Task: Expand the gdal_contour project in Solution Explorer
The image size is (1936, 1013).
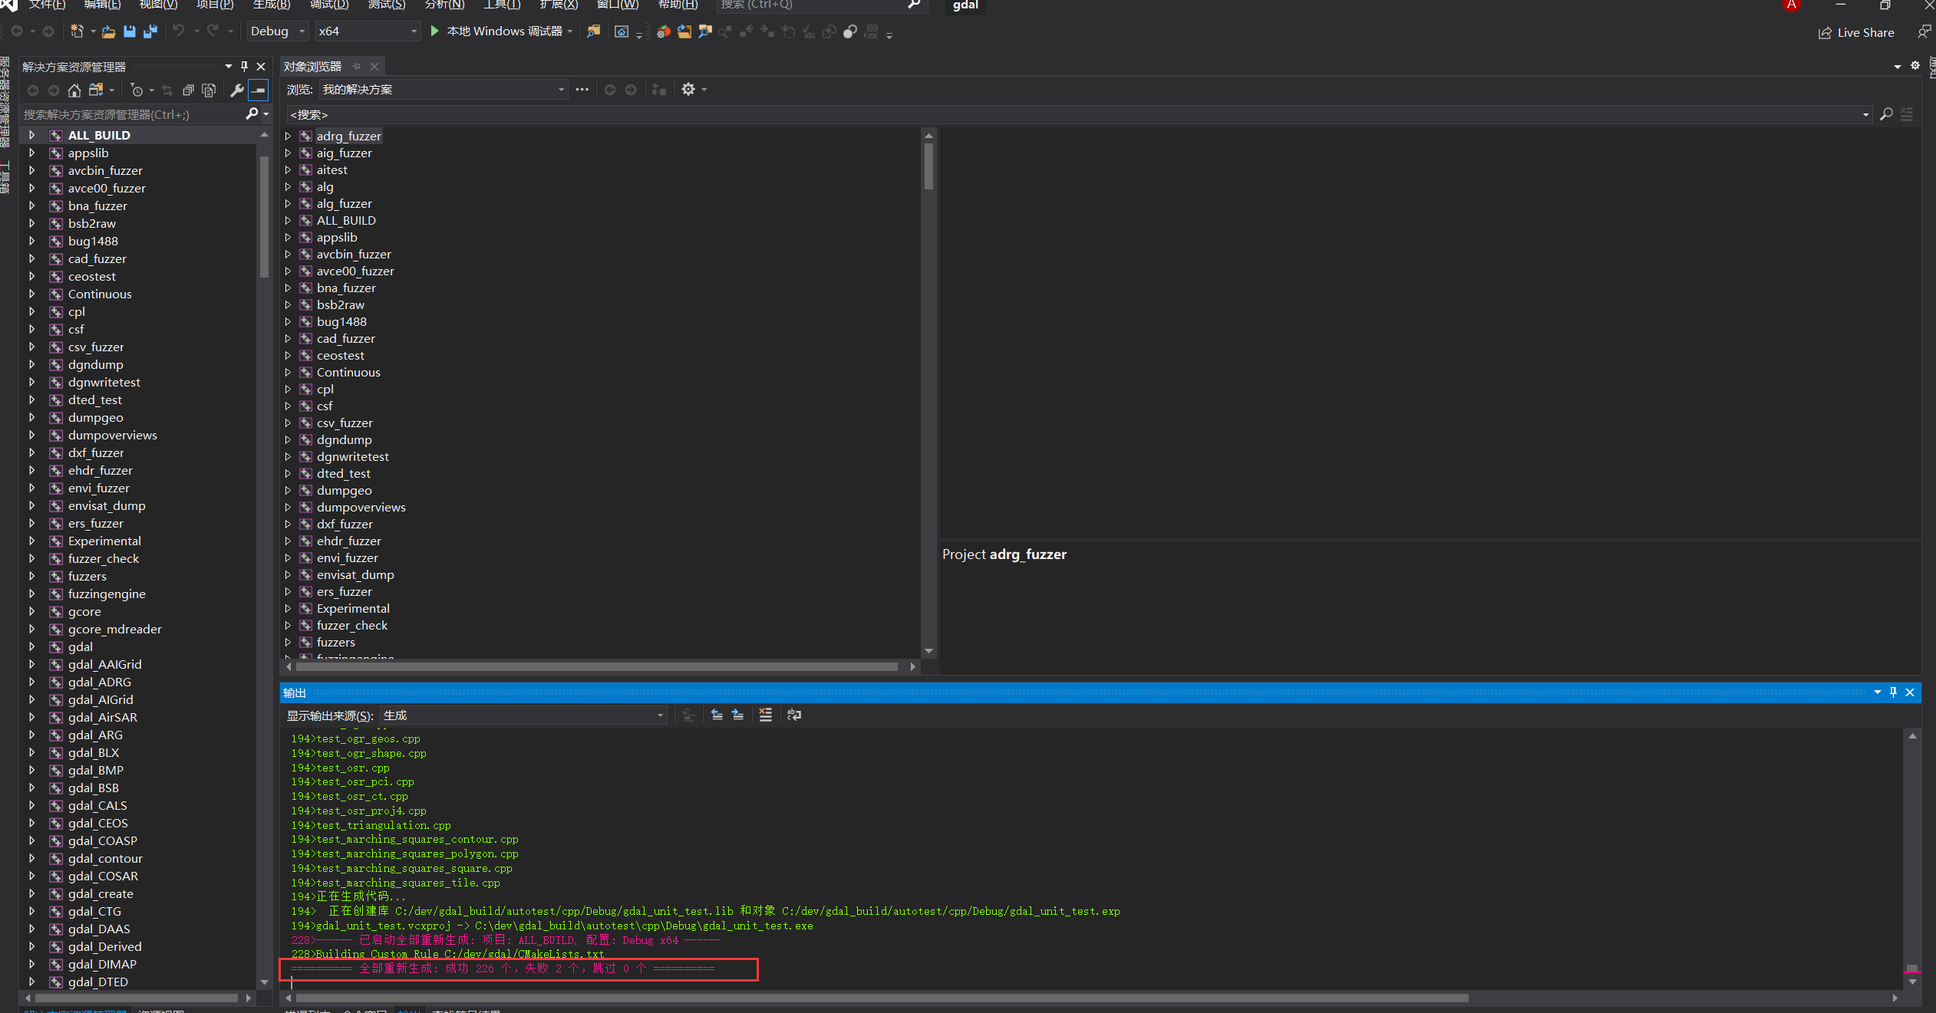Action: coord(31,858)
